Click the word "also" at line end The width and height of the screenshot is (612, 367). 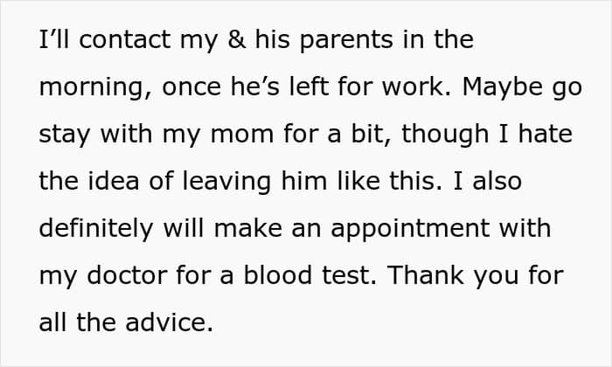(497, 181)
